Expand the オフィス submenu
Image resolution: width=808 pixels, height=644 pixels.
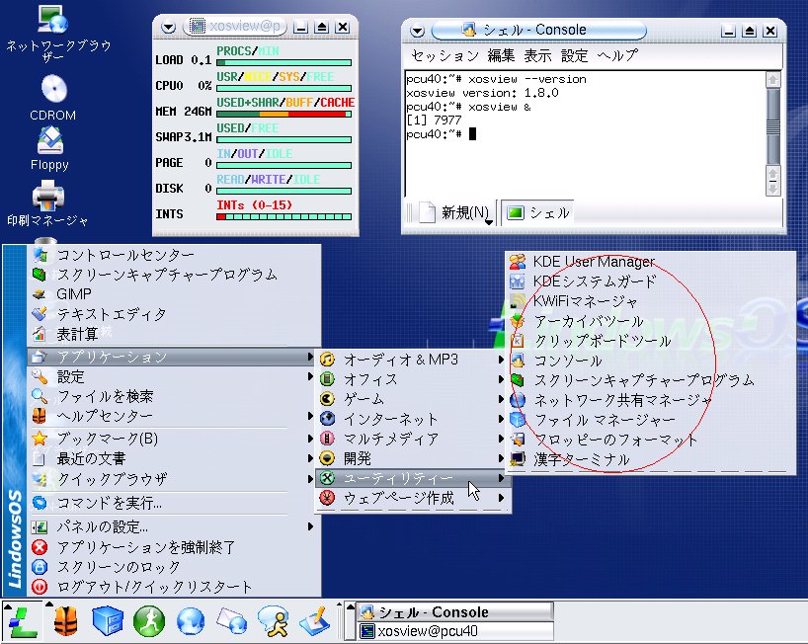click(x=413, y=379)
